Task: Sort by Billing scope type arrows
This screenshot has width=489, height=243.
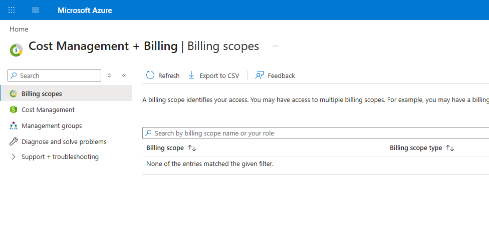Action: pos(450,148)
